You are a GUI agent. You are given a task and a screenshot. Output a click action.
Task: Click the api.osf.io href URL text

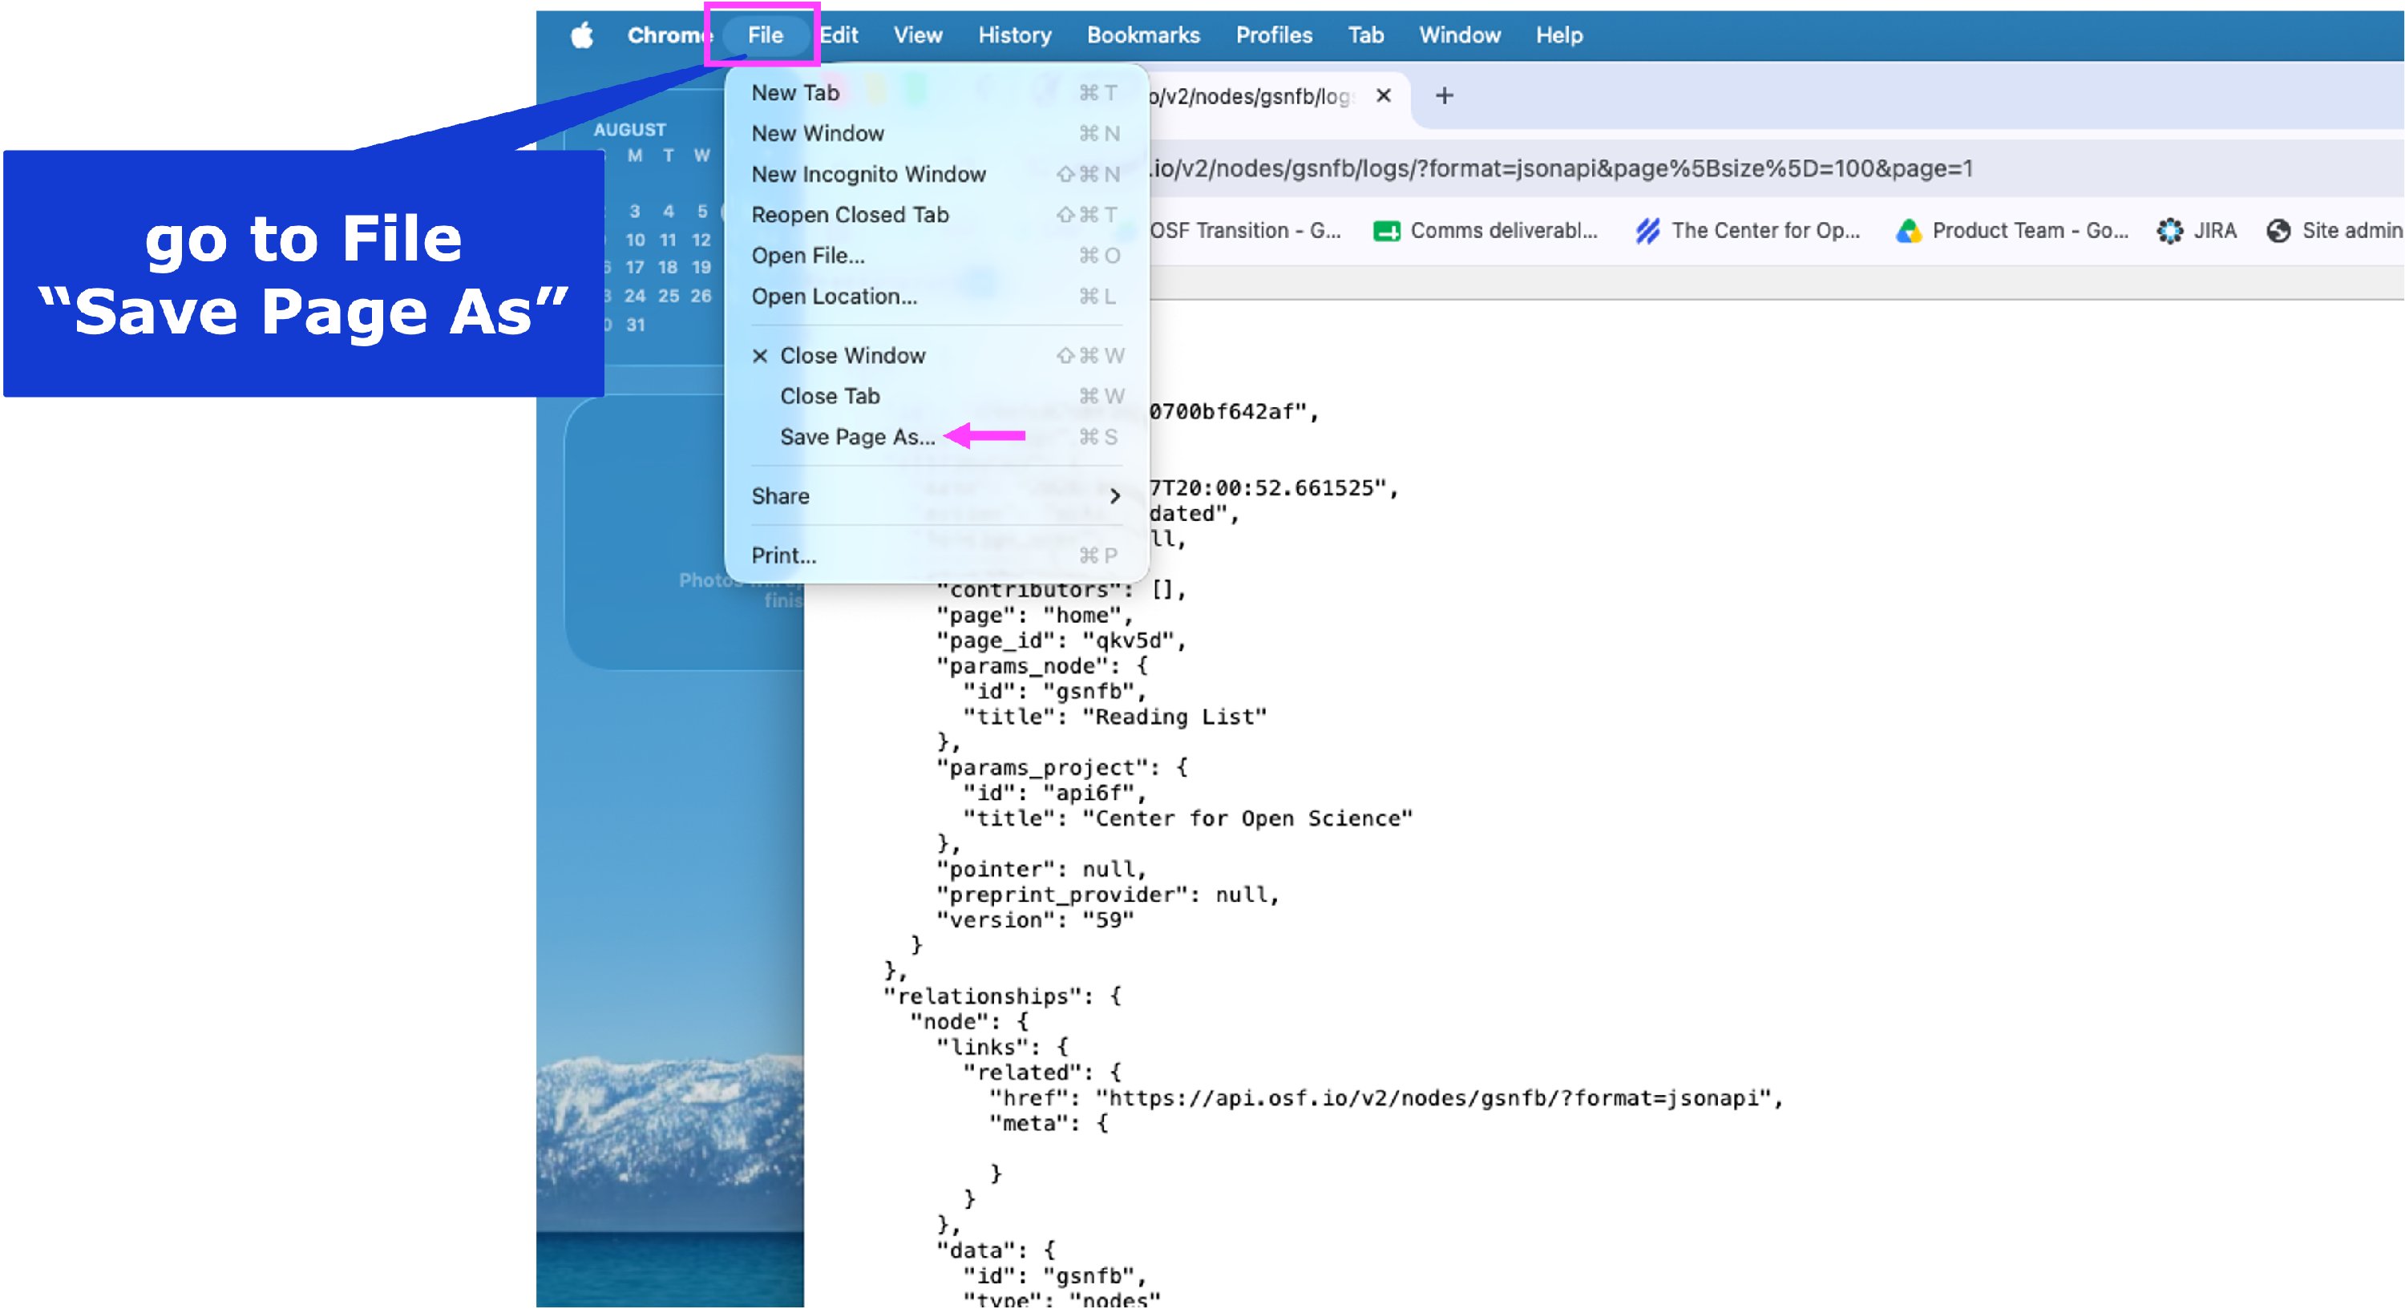pyautogui.click(x=1433, y=1098)
